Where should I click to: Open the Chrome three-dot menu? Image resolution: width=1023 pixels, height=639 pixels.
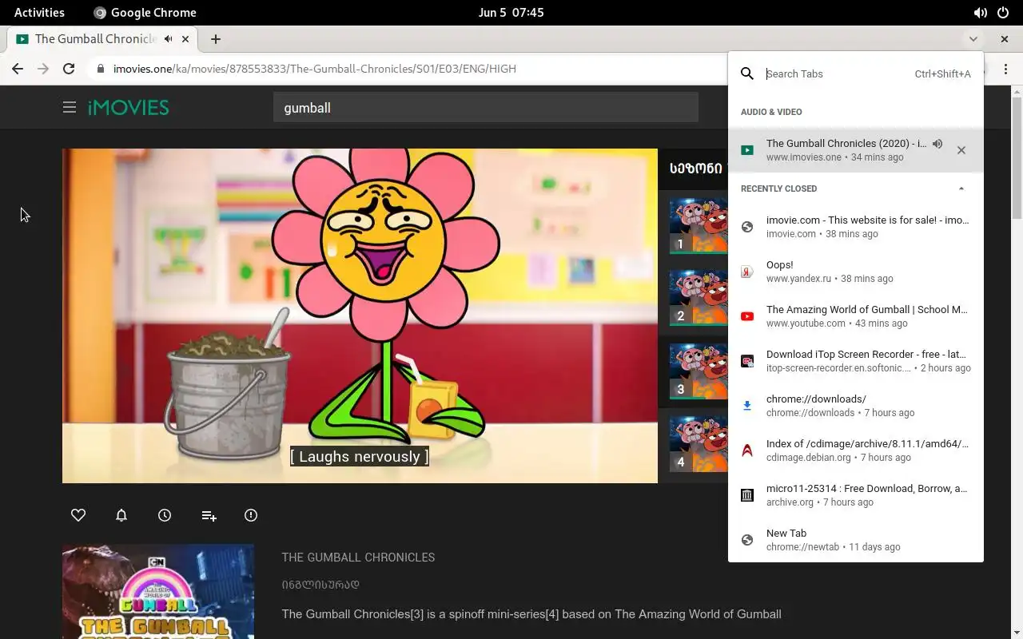(x=1005, y=69)
